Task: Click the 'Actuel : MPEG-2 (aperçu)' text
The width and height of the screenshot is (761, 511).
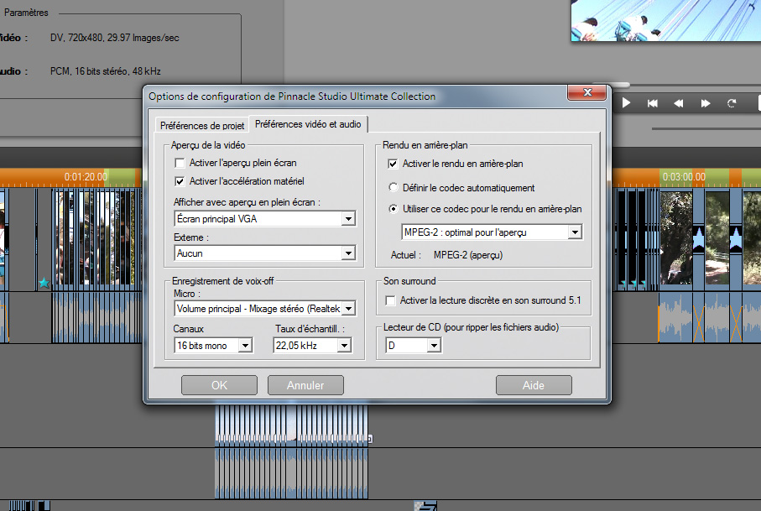Action: coord(446,255)
